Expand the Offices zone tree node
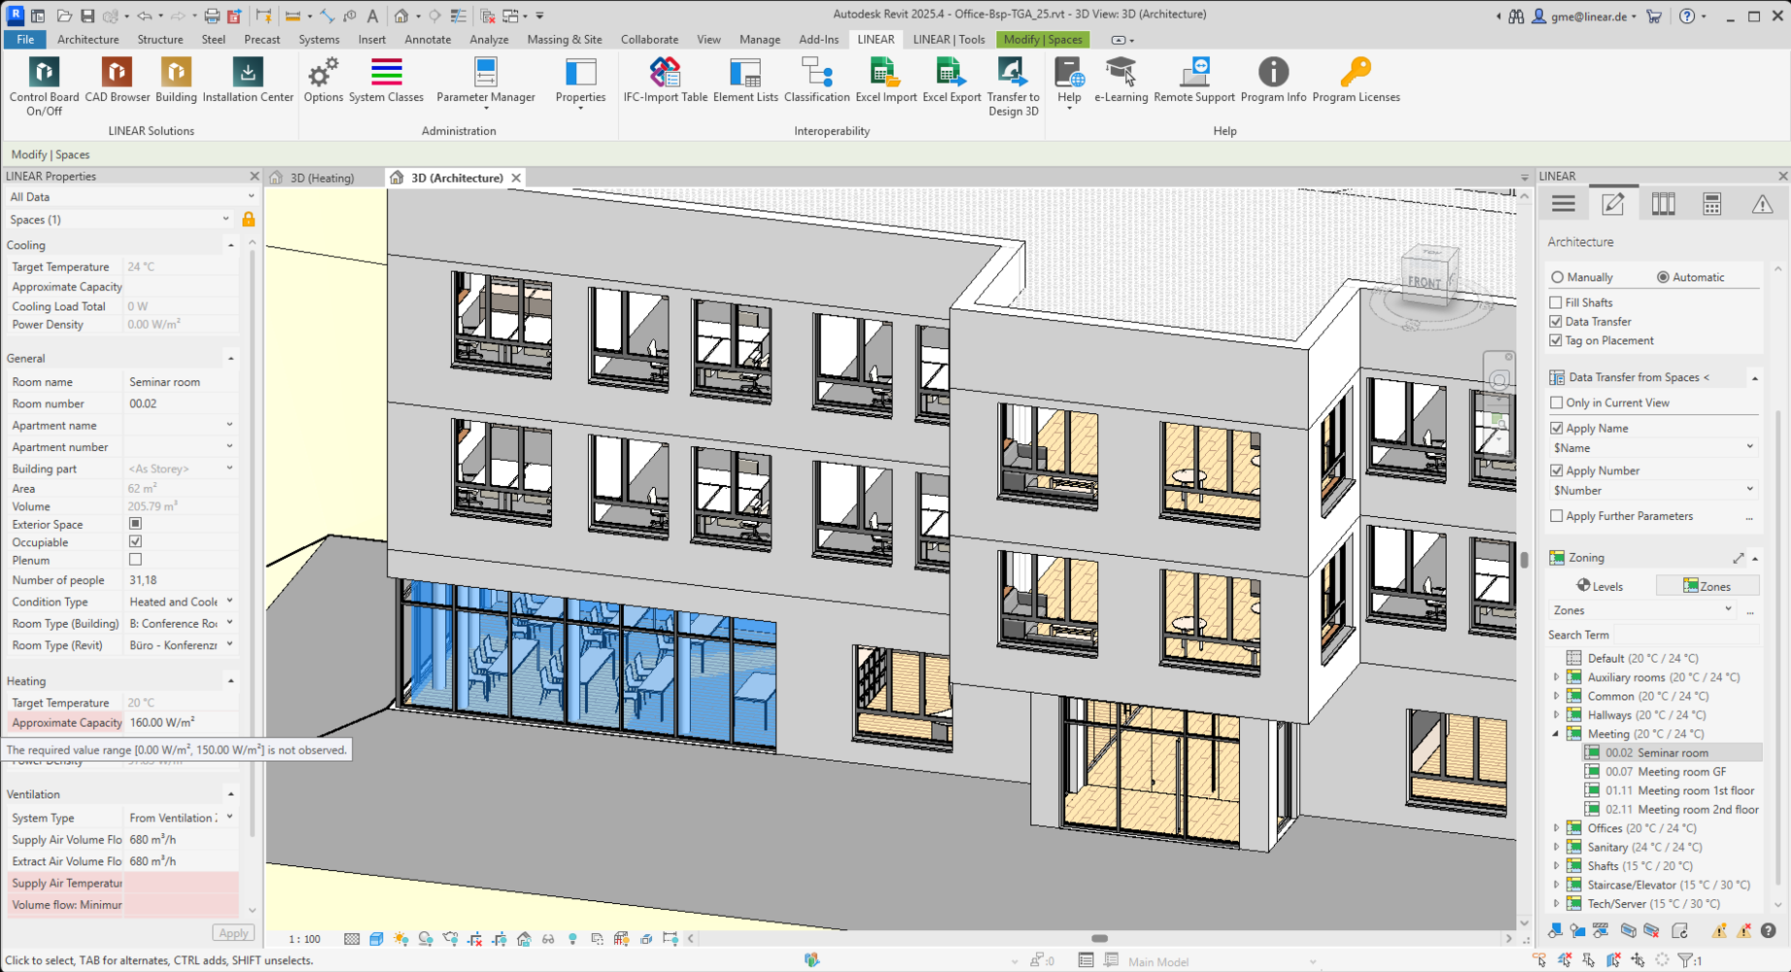 click(x=1556, y=828)
